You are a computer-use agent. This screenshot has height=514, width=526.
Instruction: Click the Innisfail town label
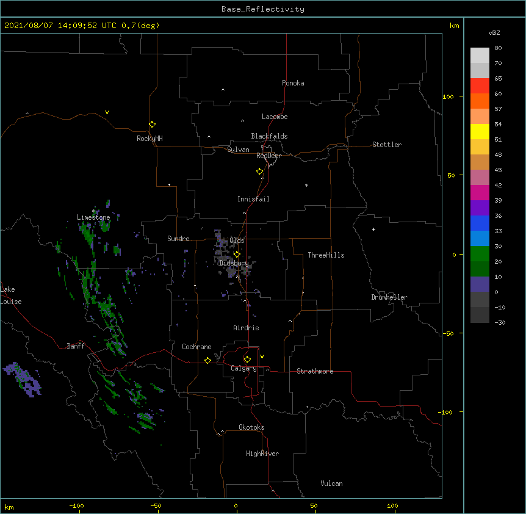(x=253, y=199)
